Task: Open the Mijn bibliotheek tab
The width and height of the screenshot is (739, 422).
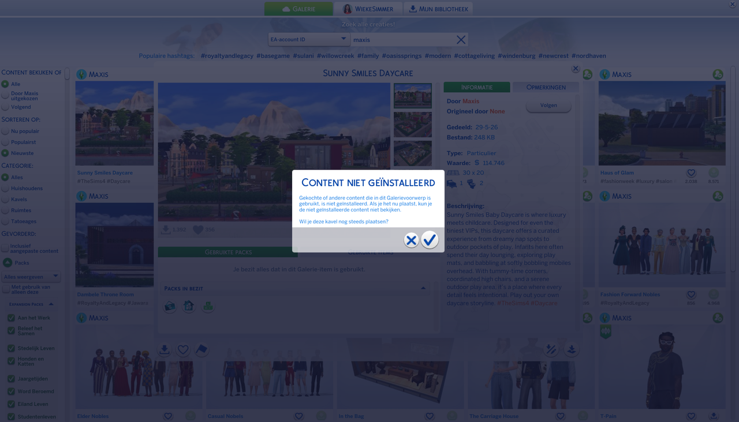Action: coord(438,9)
